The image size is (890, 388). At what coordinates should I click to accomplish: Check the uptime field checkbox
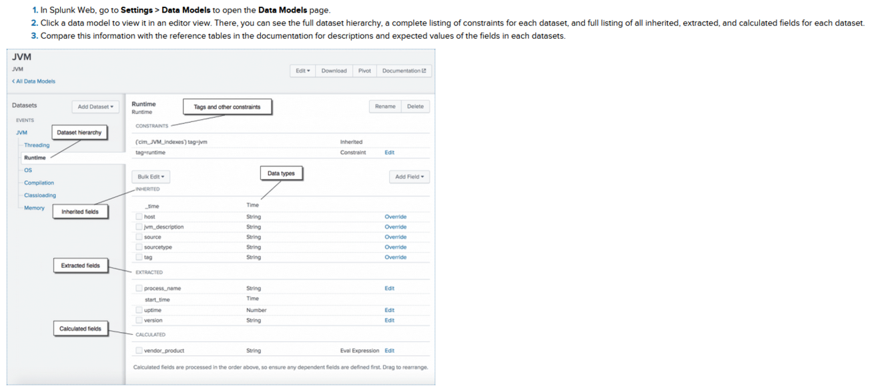[x=139, y=310]
